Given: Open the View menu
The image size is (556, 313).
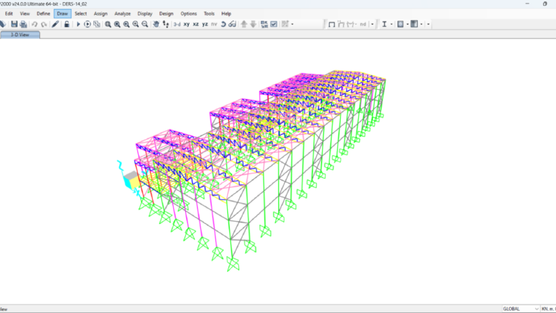Looking at the screenshot, I should (25, 13).
